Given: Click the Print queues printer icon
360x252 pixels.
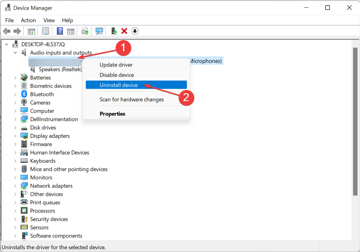Looking at the screenshot, I should (24, 202).
